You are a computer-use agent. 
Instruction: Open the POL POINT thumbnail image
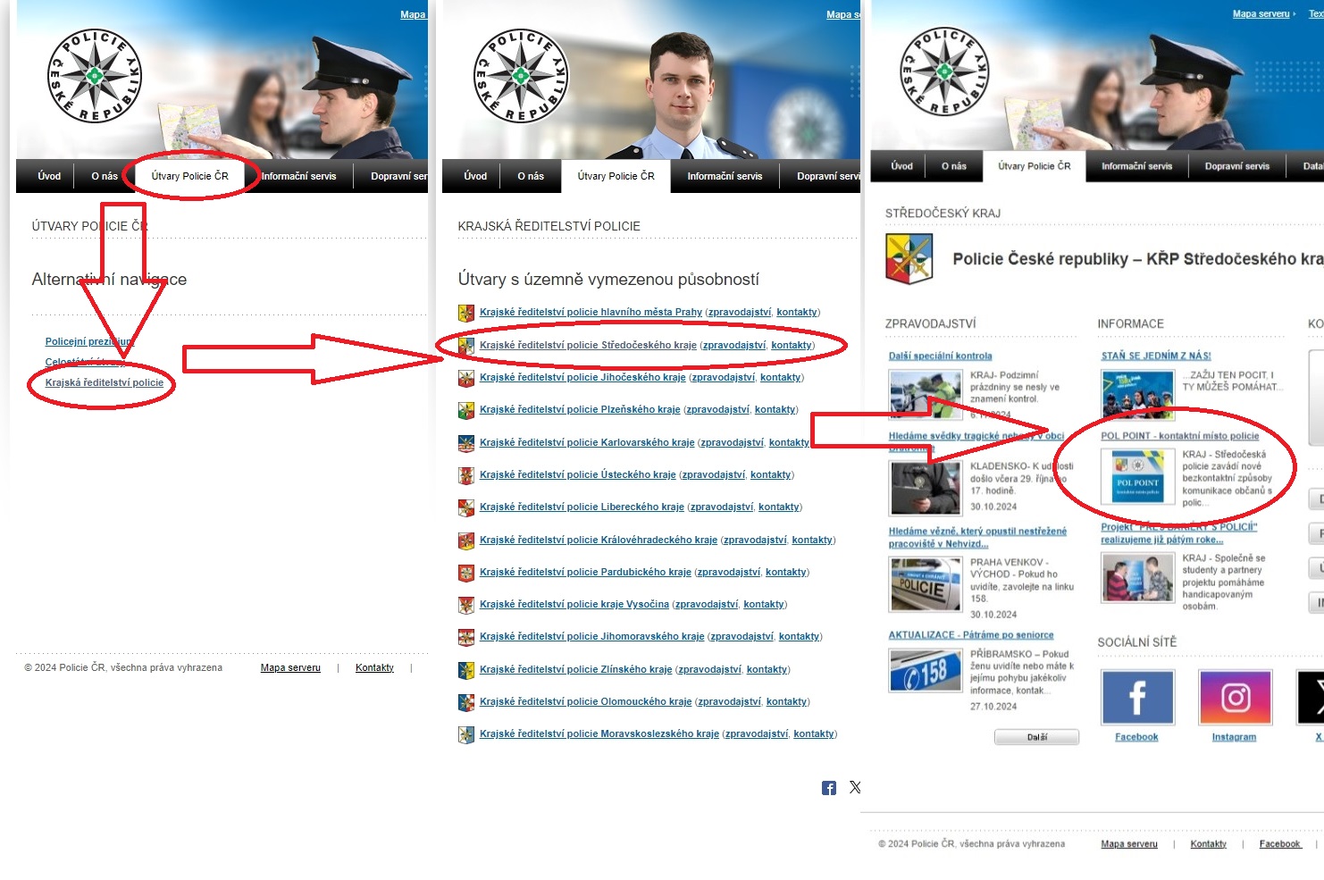(x=1137, y=476)
